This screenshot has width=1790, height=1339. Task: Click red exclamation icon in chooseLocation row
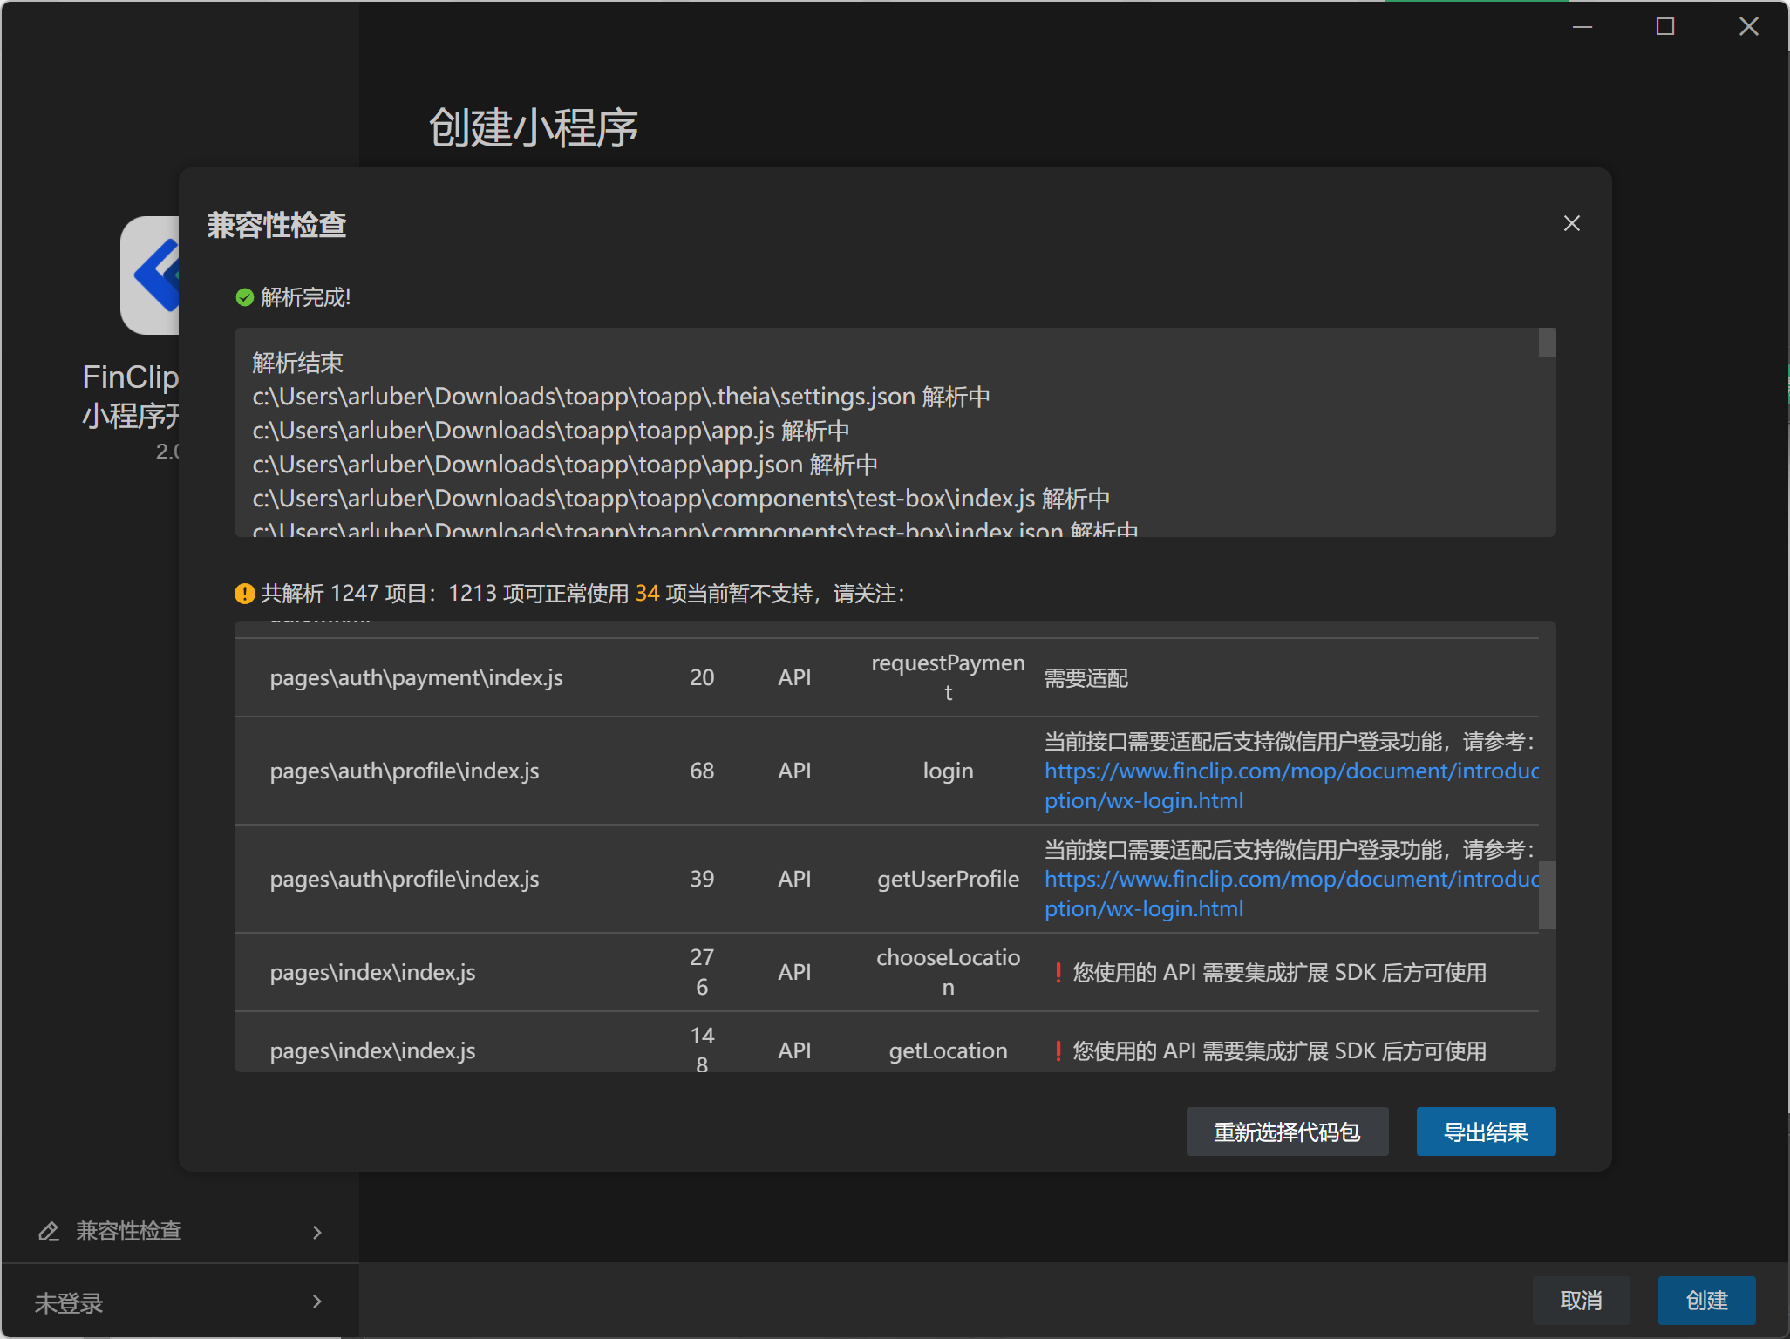1058,973
